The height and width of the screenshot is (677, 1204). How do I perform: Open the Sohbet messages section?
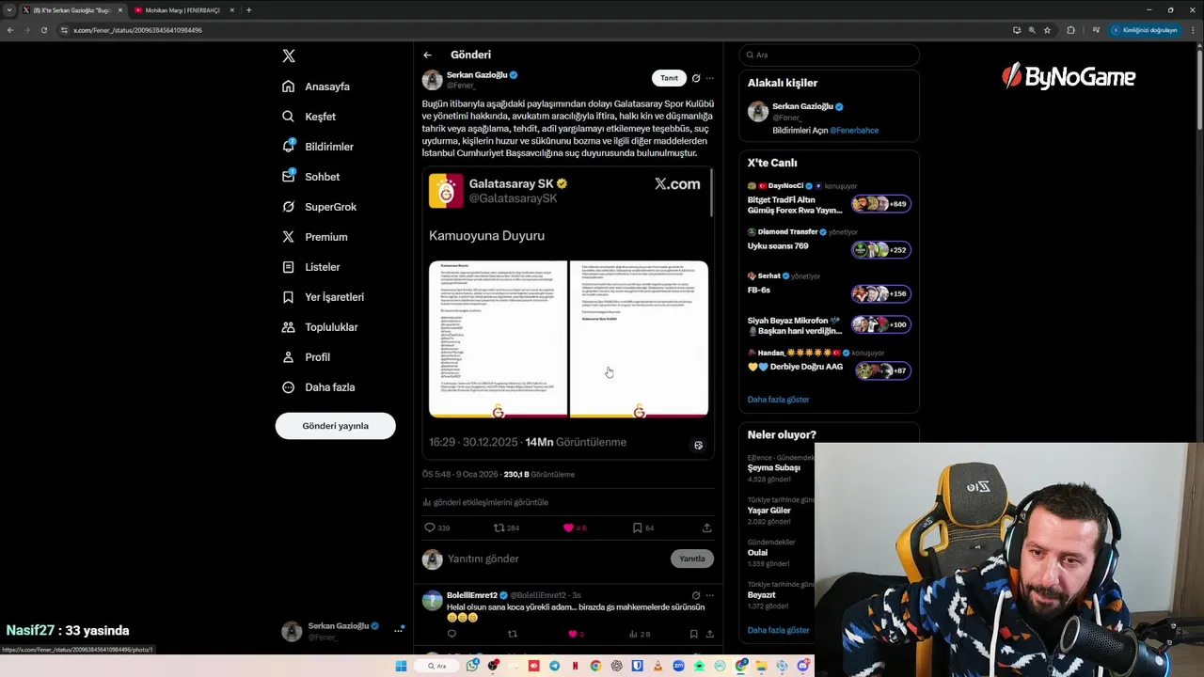pyautogui.click(x=311, y=177)
